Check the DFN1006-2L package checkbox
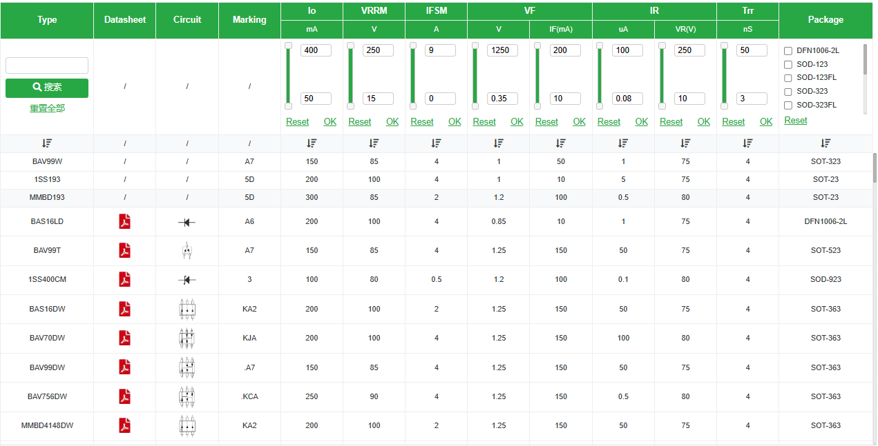The image size is (878, 446). point(788,51)
